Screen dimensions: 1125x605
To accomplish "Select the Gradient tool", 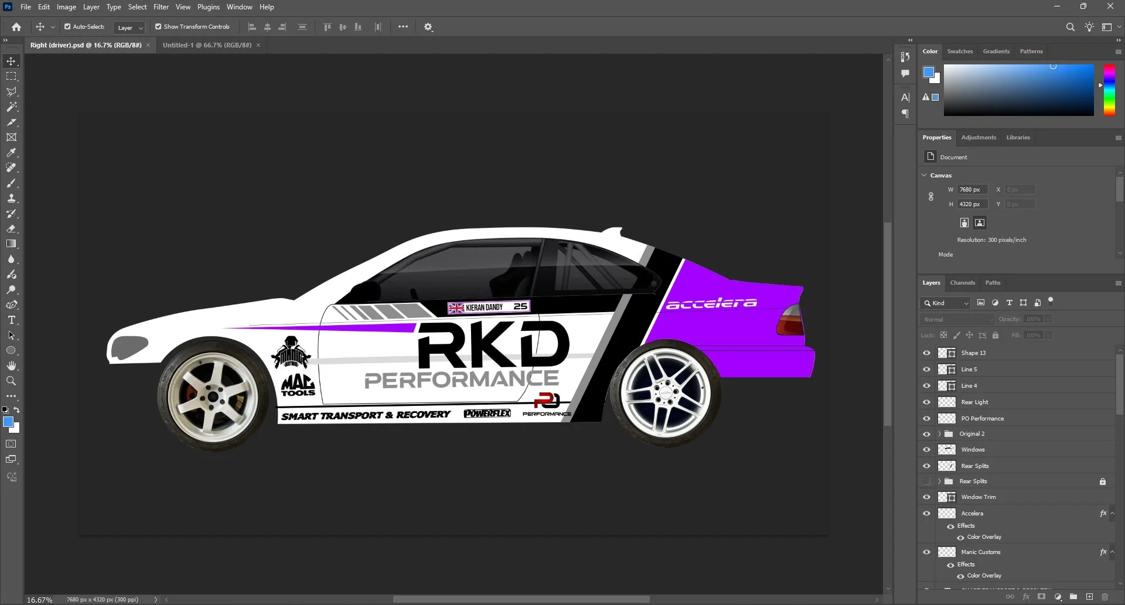I will pos(11,244).
